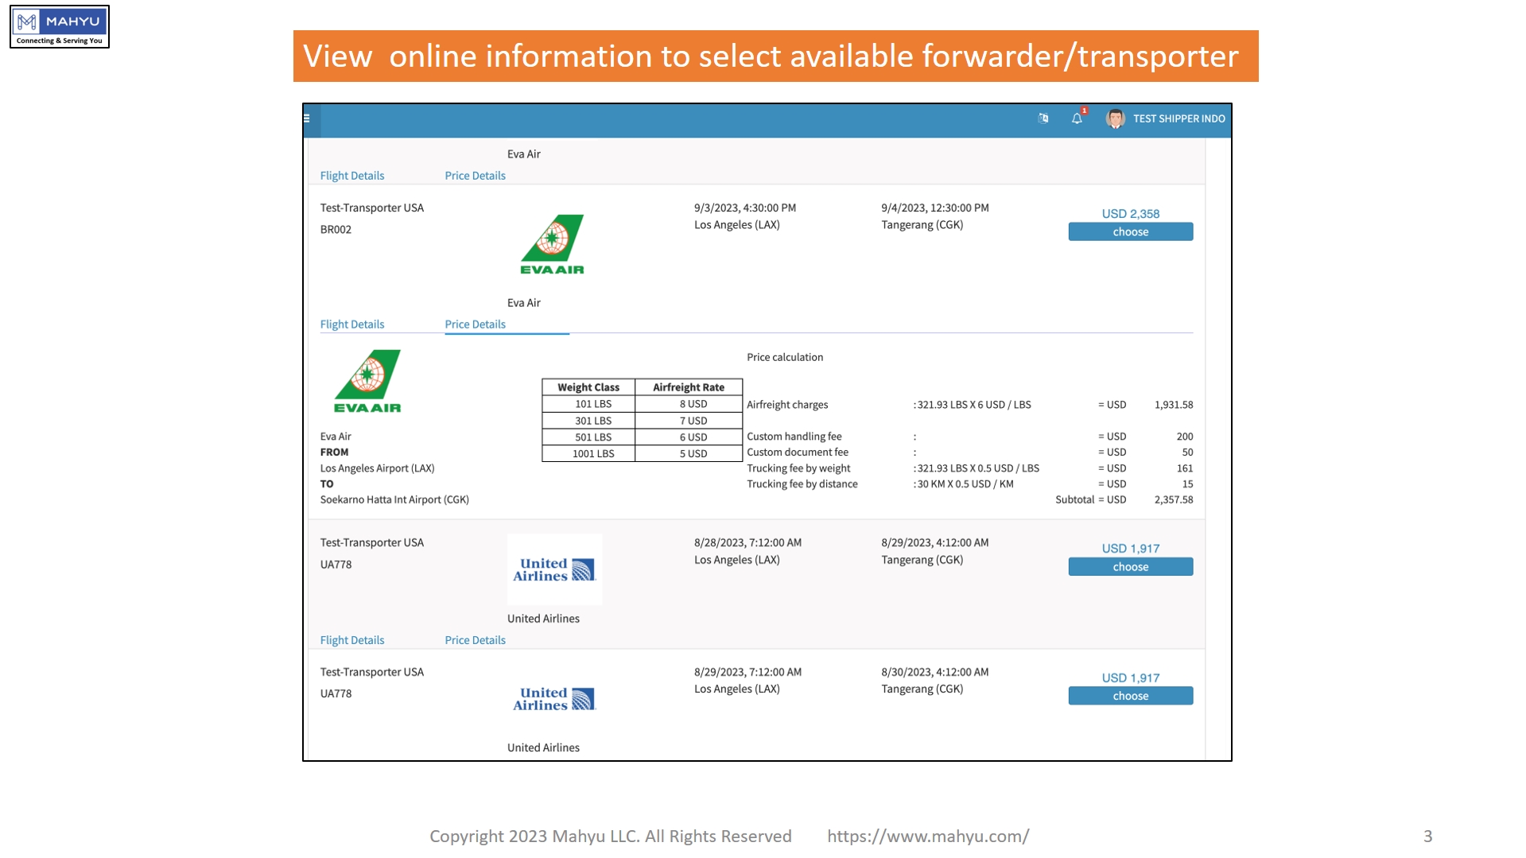Open Price Details under first United Airlines card
The width and height of the screenshot is (1526, 858).
(475, 640)
